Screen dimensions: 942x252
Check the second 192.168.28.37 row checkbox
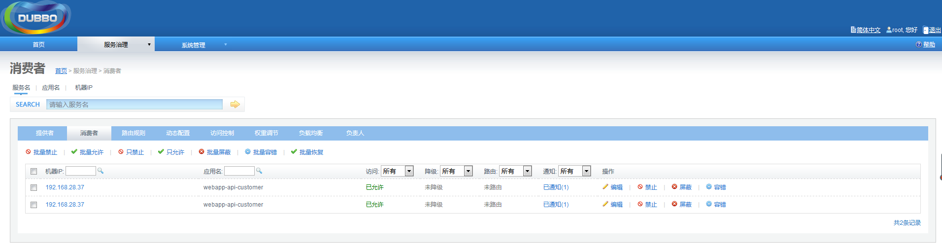tap(34, 205)
